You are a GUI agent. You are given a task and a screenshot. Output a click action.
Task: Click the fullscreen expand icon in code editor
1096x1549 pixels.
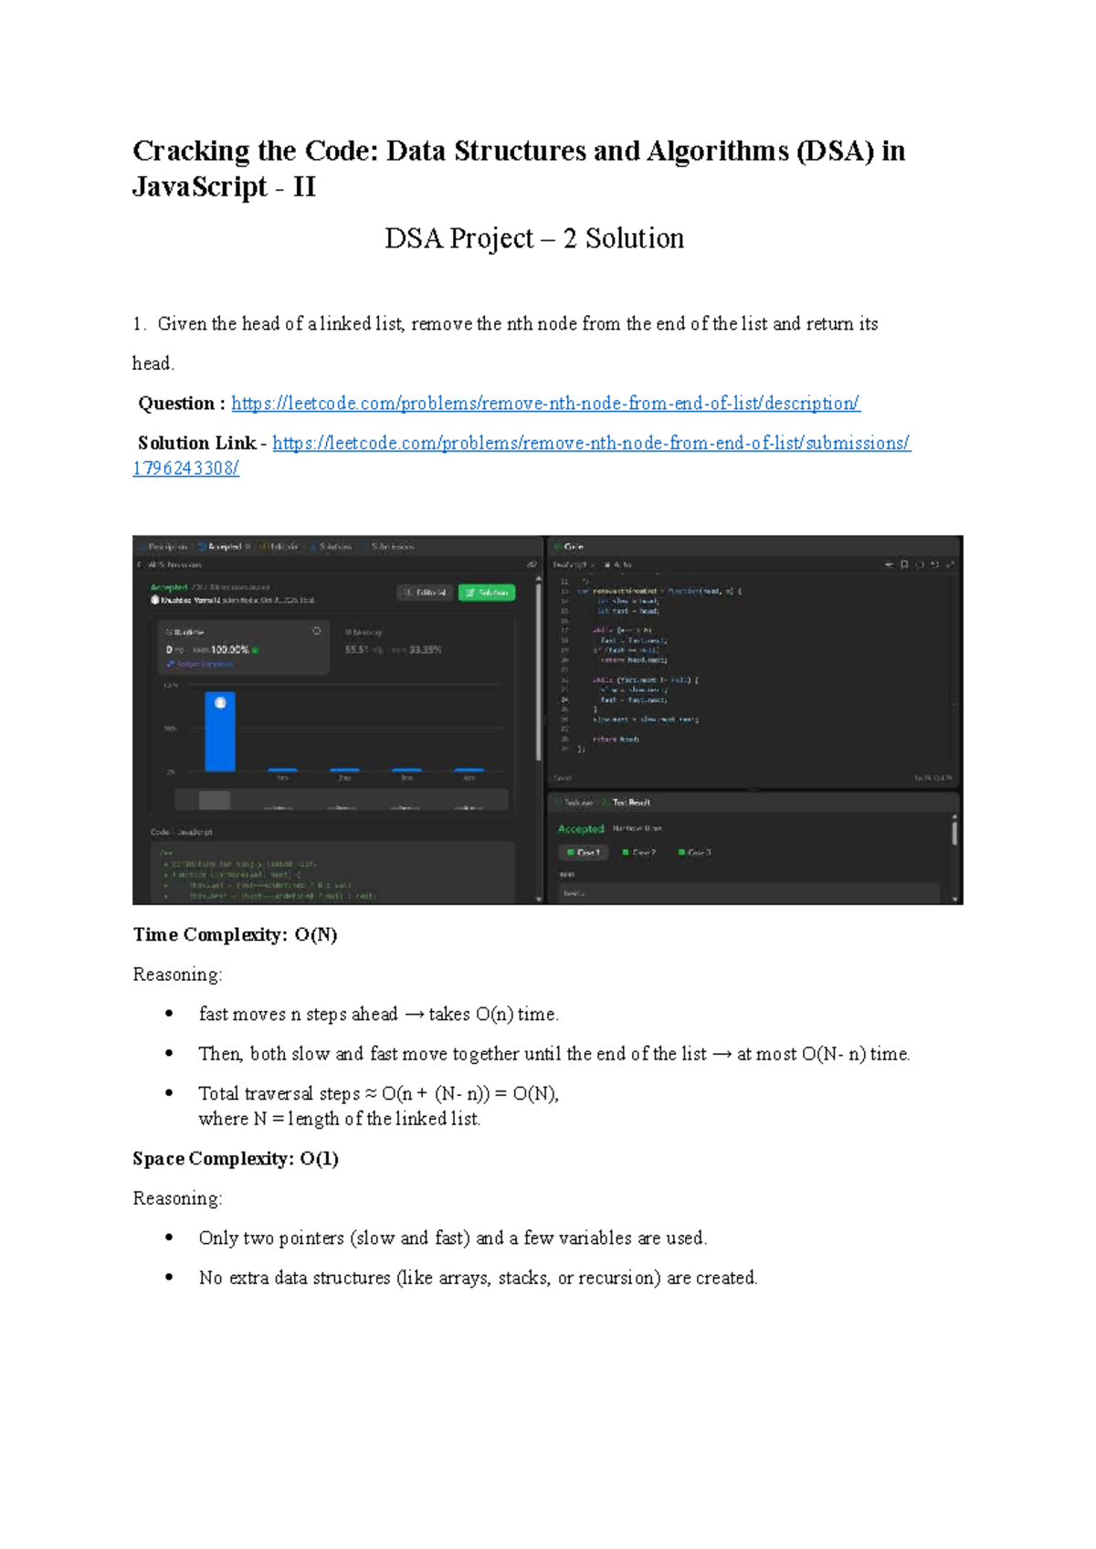950,564
